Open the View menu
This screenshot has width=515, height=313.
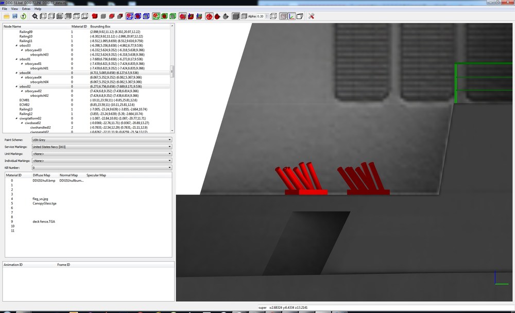14,9
